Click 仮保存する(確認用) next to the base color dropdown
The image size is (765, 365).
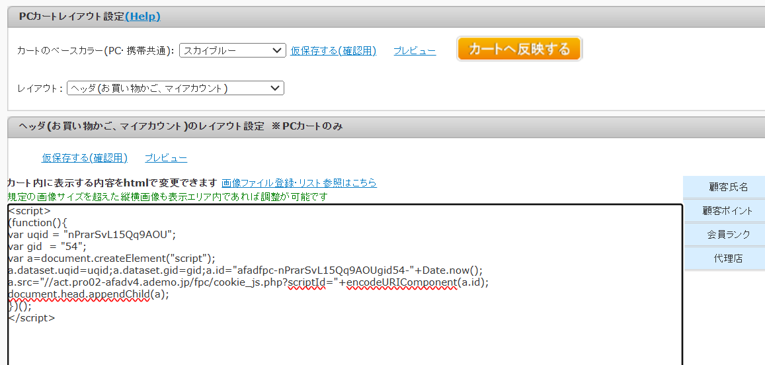[x=333, y=51]
